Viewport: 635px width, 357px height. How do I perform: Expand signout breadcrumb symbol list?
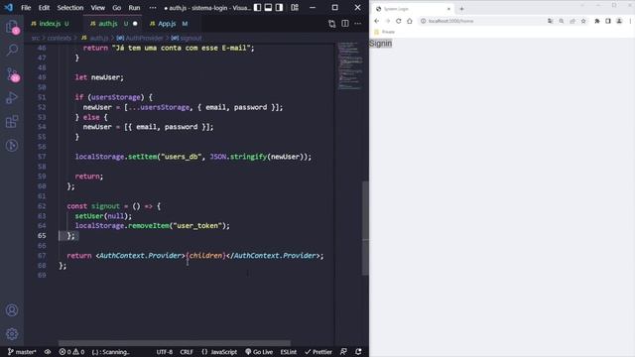pyautogui.click(x=187, y=38)
